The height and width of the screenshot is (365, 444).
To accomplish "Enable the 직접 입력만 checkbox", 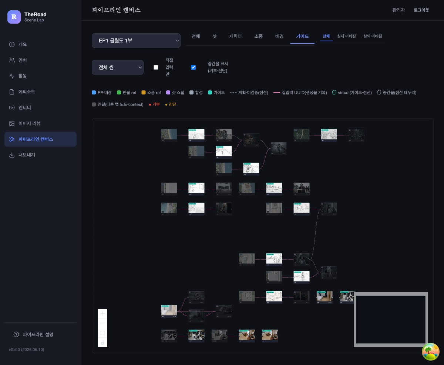I will point(156,67).
